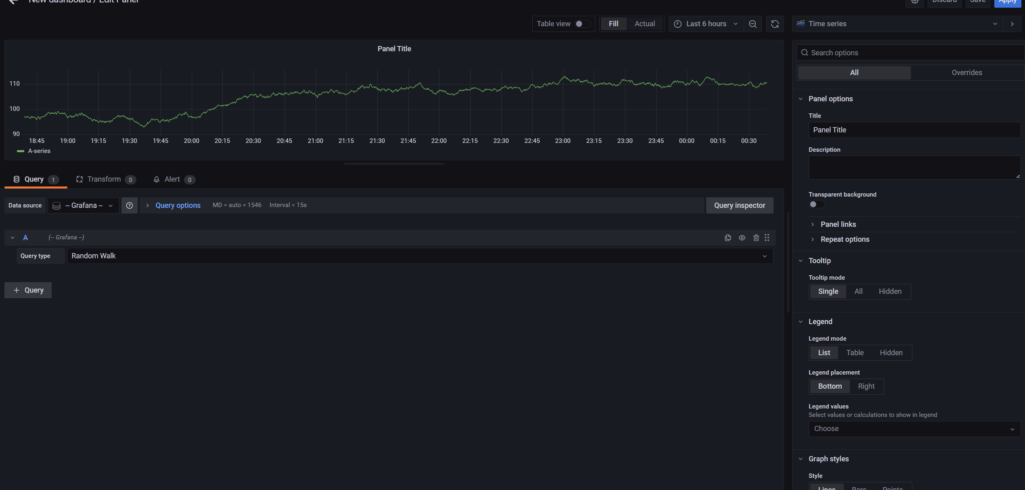
Task: Switch to the Transform tab
Action: 104,179
